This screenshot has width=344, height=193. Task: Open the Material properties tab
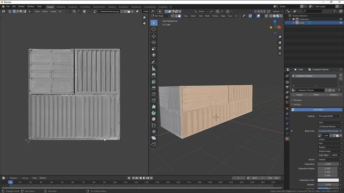287,139
